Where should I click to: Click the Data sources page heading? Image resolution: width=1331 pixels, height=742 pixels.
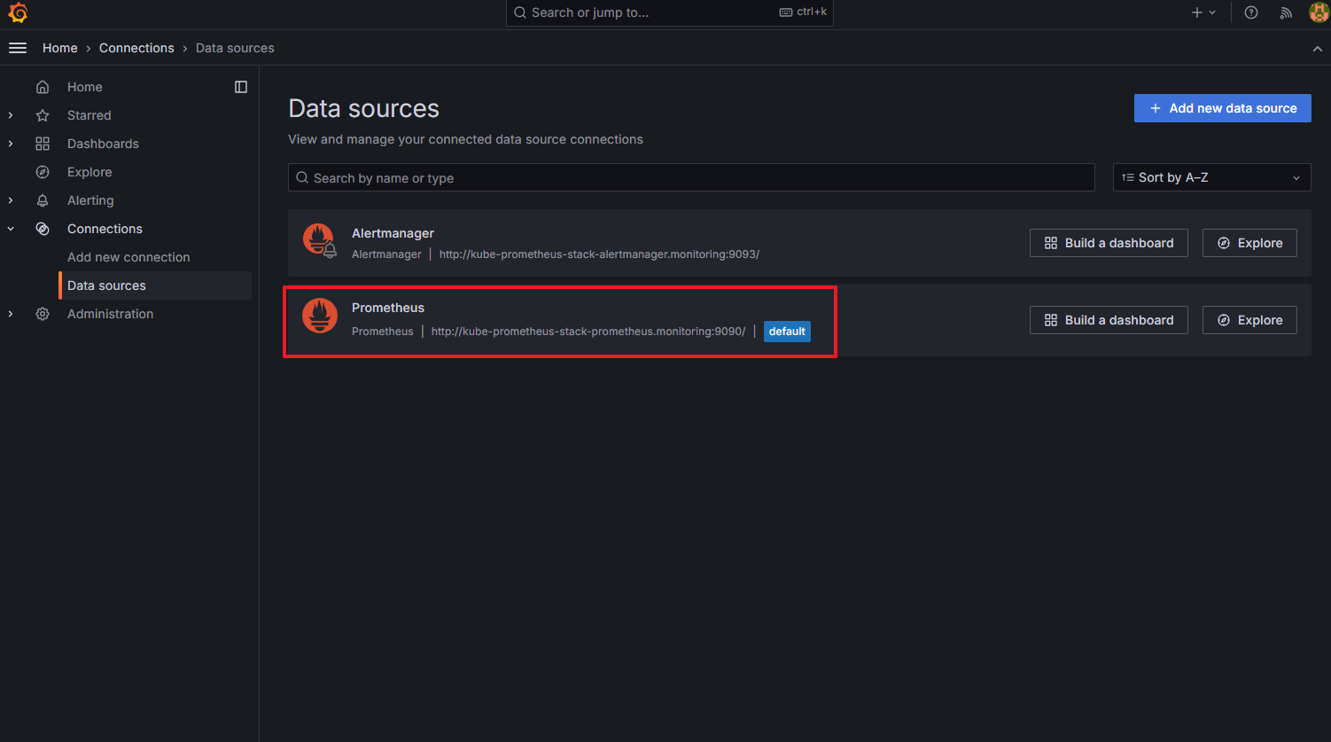[364, 108]
